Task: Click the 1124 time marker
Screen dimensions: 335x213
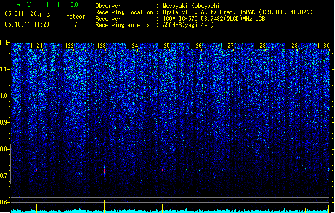Action: (132, 45)
